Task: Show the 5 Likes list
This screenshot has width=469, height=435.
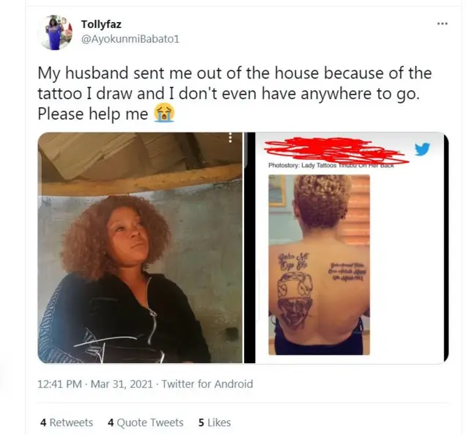Action: tap(215, 423)
